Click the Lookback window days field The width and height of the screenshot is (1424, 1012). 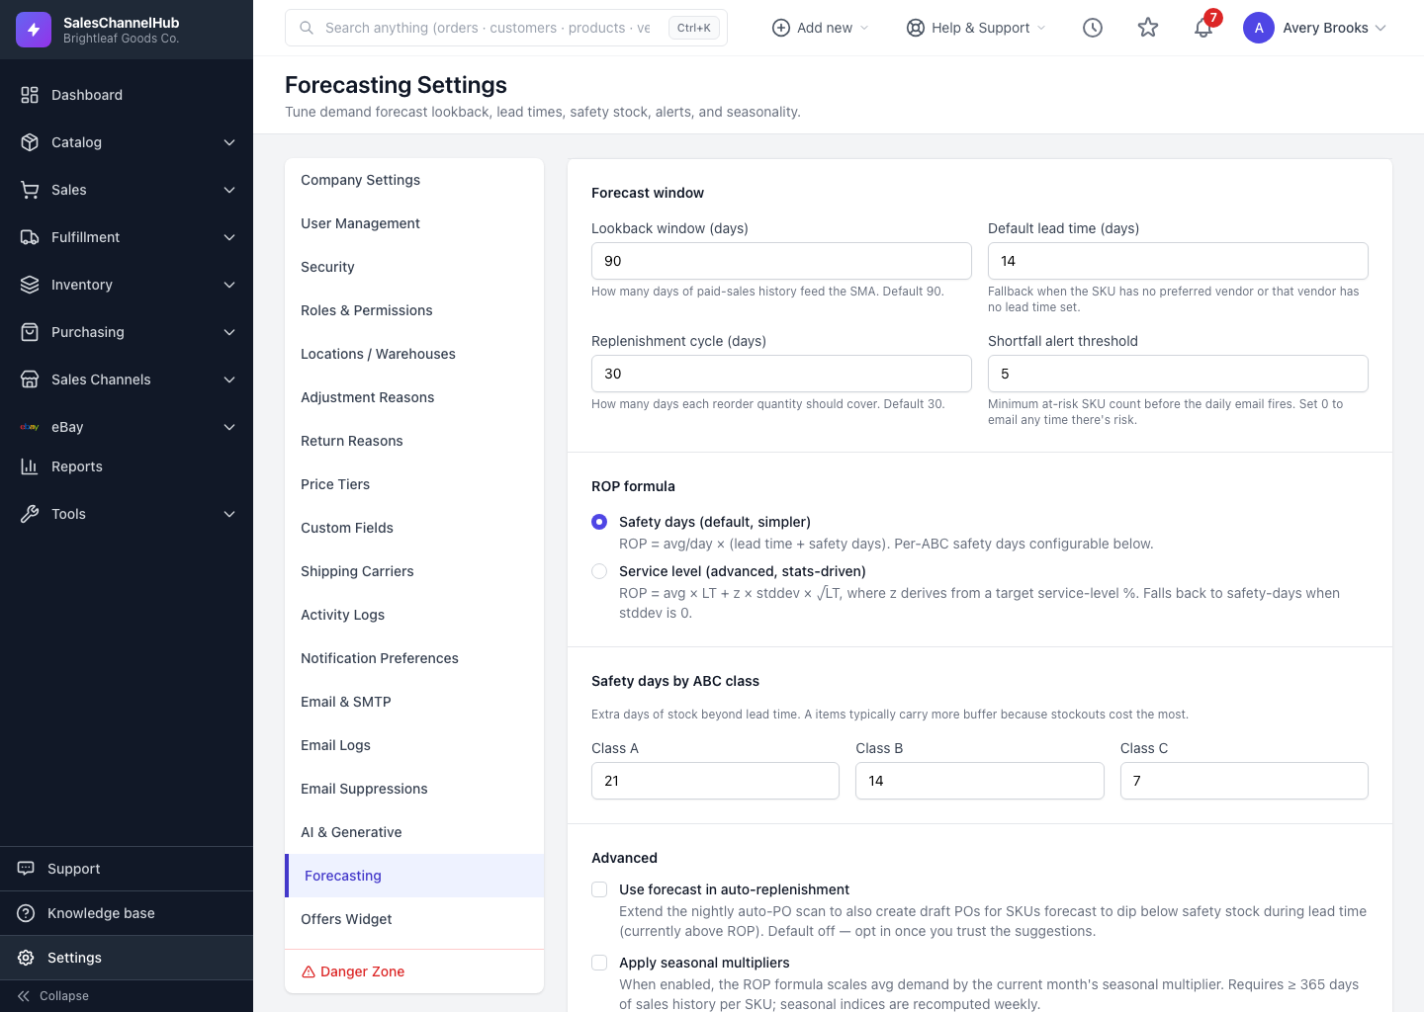781,261
